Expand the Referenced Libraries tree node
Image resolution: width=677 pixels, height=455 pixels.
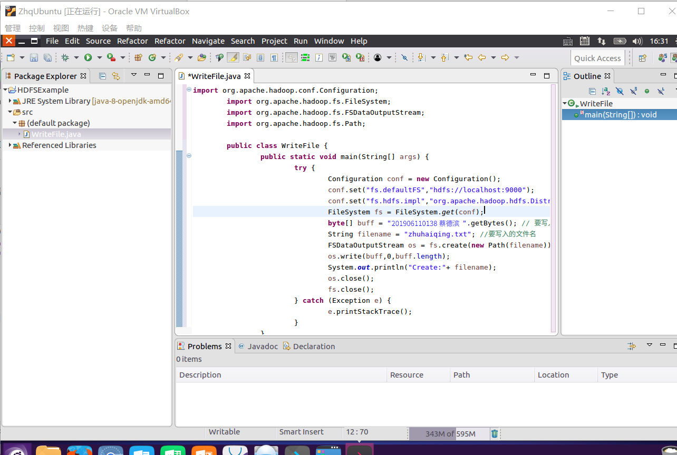pos(10,145)
